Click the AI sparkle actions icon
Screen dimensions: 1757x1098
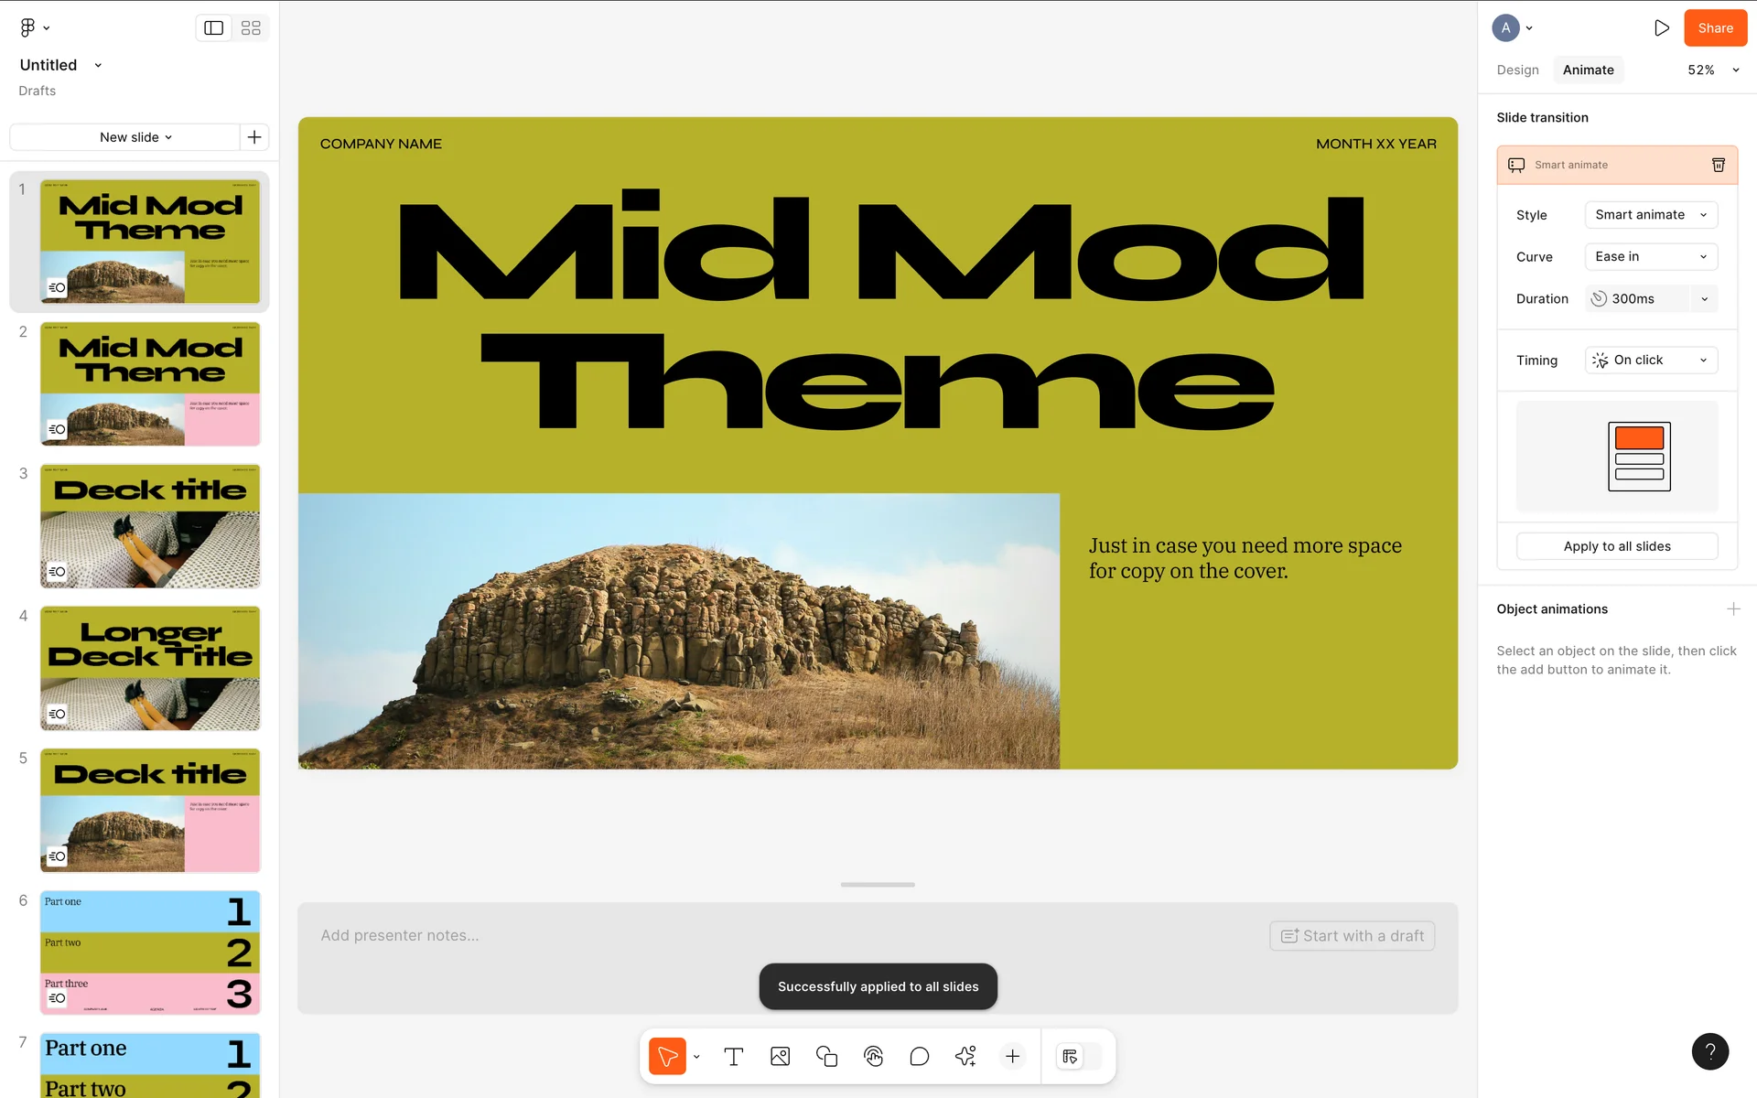(x=965, y=1057)
